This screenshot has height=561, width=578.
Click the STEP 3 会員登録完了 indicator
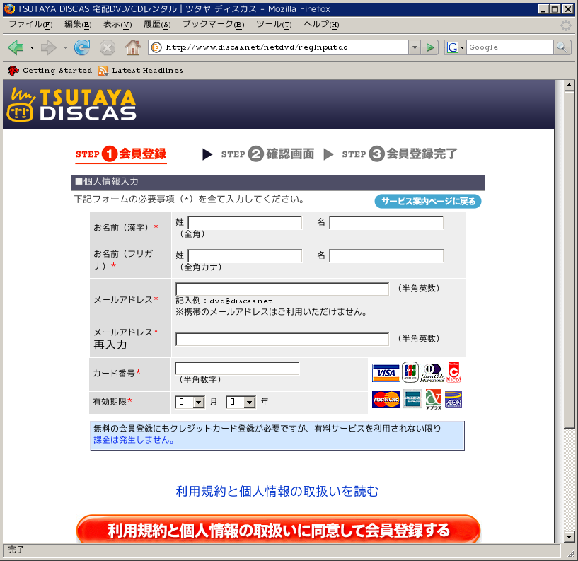400,154
